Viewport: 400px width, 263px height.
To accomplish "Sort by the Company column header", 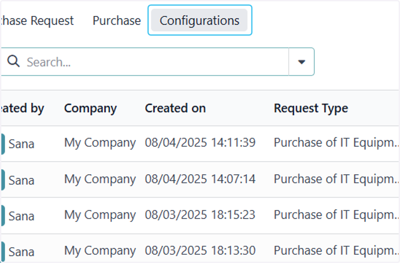I will point(90,108).
